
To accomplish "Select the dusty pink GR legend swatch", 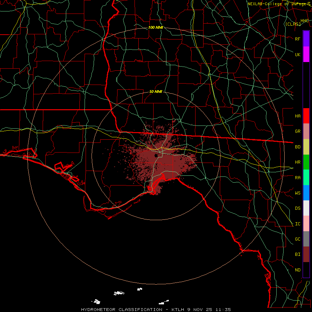I will 306,131.
